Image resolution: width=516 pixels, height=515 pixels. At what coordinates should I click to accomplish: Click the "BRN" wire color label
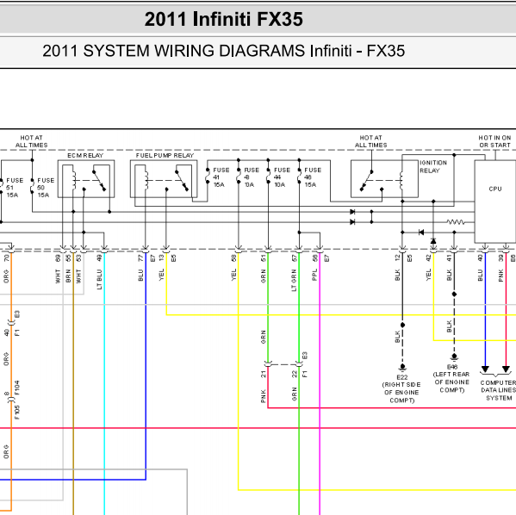pos(68,276)
